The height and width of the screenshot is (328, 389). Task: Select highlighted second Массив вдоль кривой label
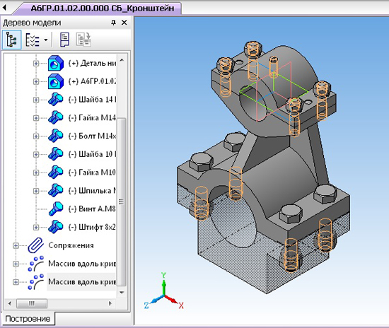click(x=82, y=282)
